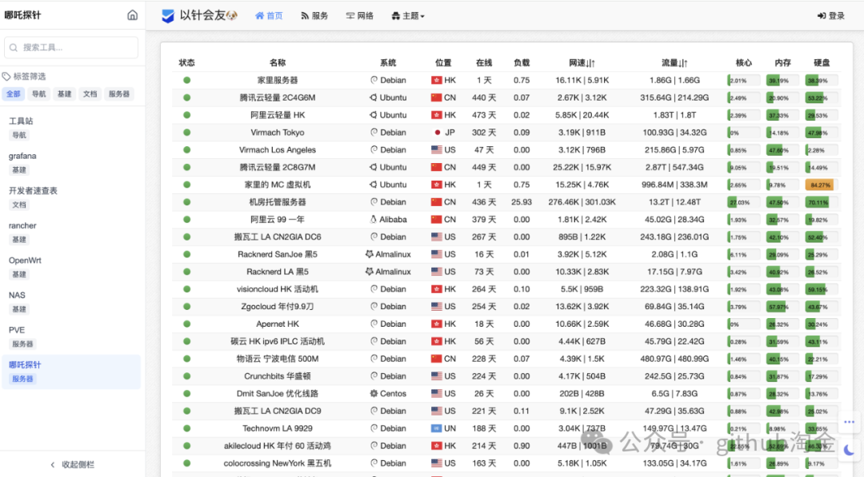Click the 25.93 load value
864x477 pixels.
pyautogui.click(x=522, y=202)
